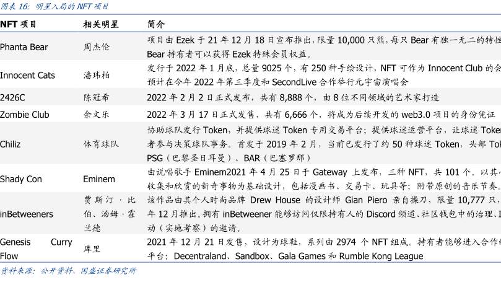Viewport: 501px width, 282px height.
Task: Select the "NFT 项目" column header
Action: [18, 24]
